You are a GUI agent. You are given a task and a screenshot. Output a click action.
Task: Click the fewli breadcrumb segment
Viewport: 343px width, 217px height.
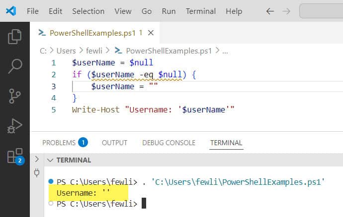tap(94, 51)
